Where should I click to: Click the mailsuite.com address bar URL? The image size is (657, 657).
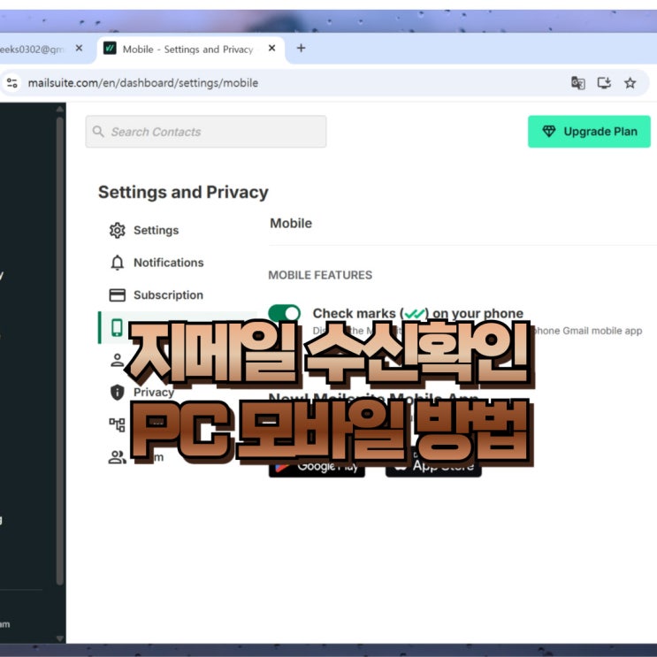click(143, 83)
